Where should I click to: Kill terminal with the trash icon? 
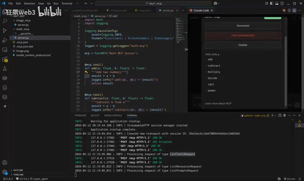click(284, 115)
